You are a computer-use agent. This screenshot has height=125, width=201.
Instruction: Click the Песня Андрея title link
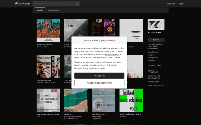click(x=44, y=80)
